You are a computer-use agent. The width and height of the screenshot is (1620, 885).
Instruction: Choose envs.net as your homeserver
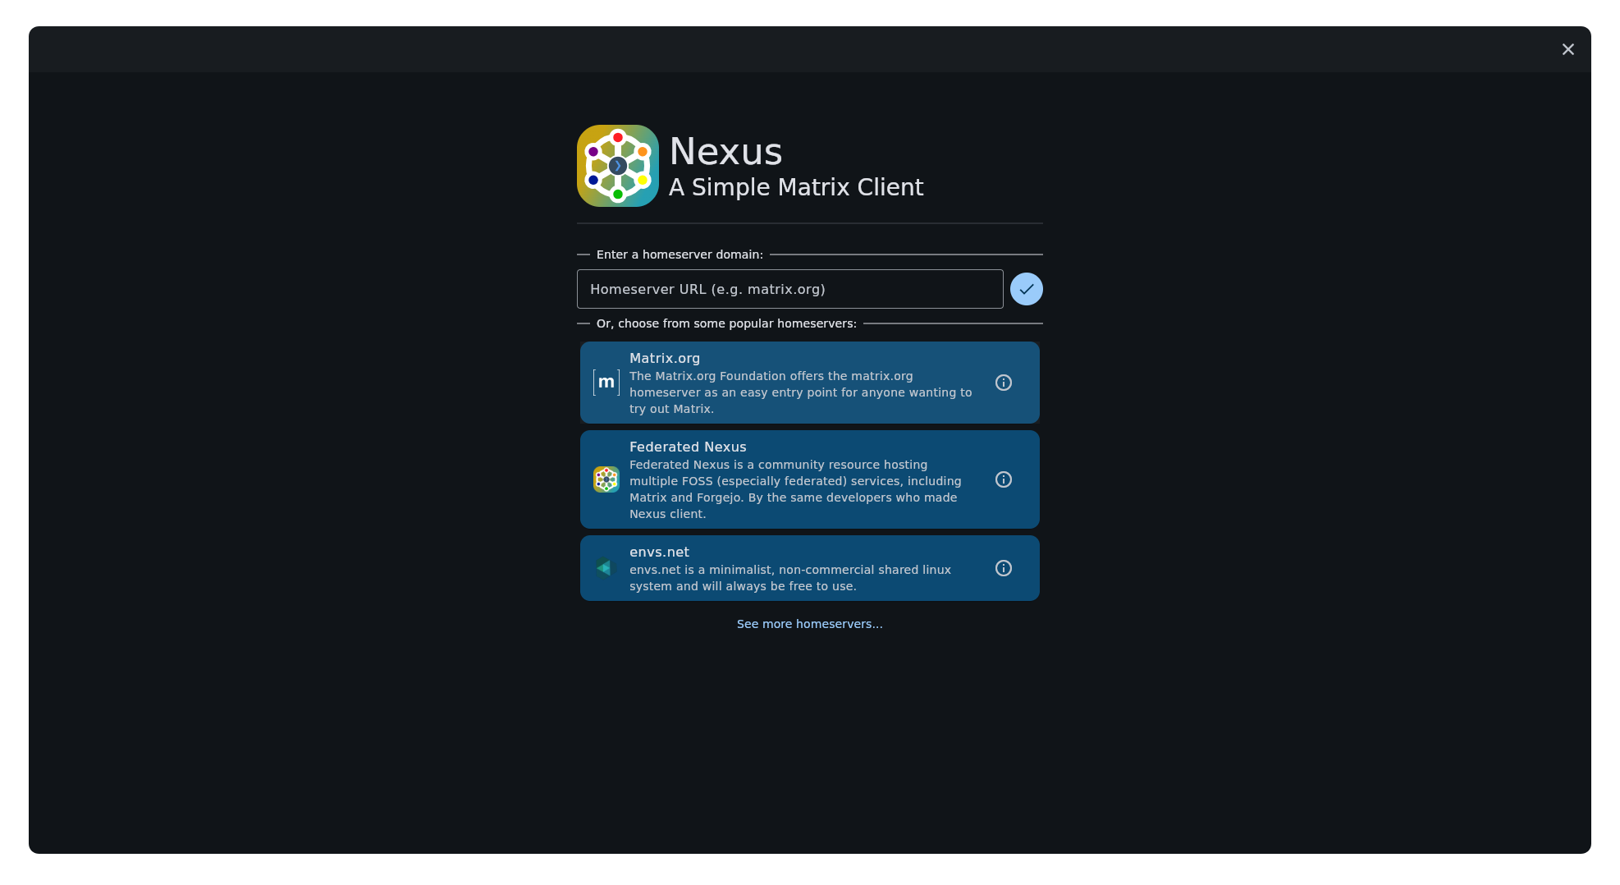(x=788, y=567)
